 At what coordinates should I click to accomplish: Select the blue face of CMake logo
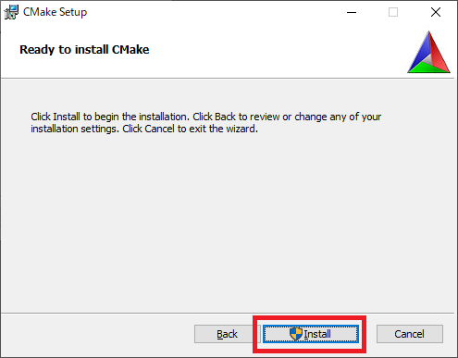pos(420,51)
